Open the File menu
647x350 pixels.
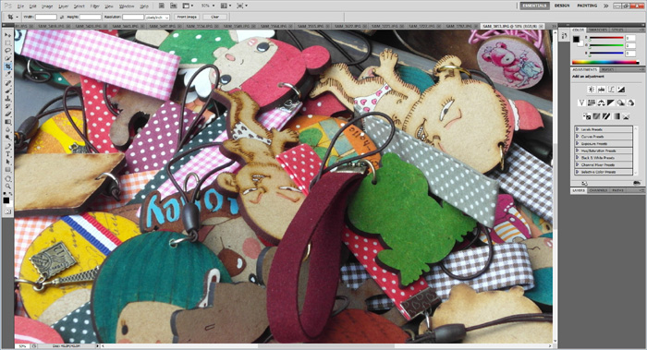pyautogui.click(x=20, y=6)
